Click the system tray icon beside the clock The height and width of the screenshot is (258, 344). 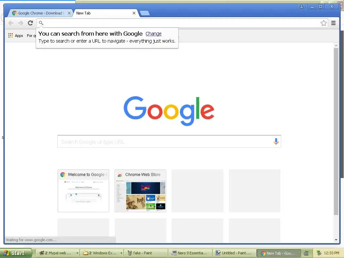pyautogui.click(x=319, y=253)
